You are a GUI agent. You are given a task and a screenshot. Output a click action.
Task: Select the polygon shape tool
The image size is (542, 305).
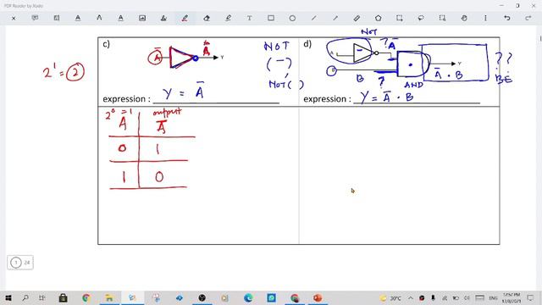pos(379,18)
